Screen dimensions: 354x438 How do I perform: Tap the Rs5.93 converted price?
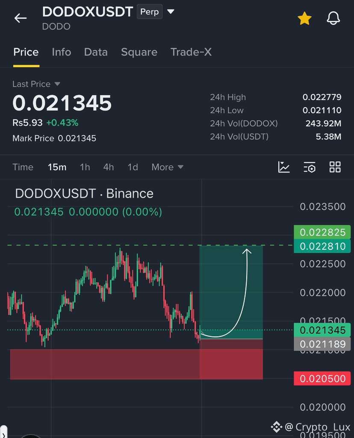[27, 123]
